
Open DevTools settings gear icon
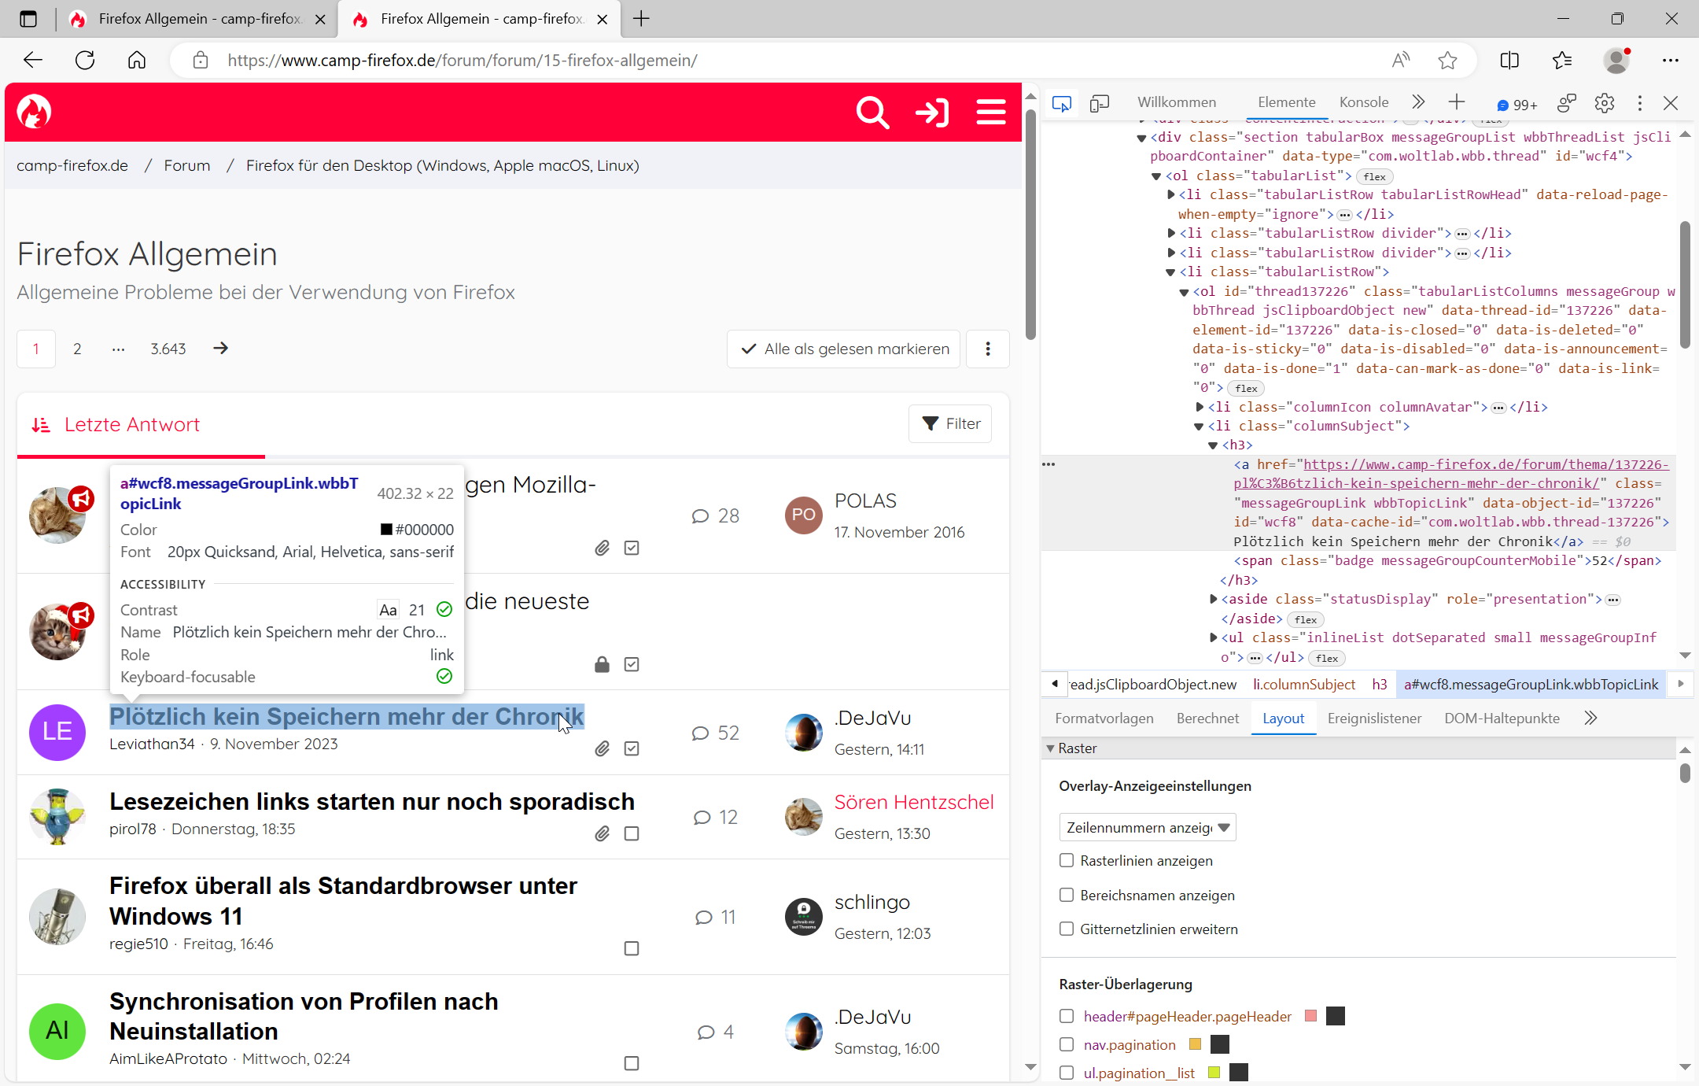[x=1604, y=103]
